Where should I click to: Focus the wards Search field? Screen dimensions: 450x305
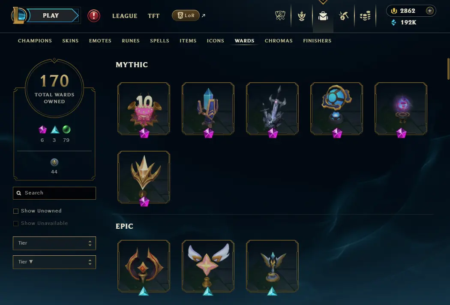tap(54, 193)
